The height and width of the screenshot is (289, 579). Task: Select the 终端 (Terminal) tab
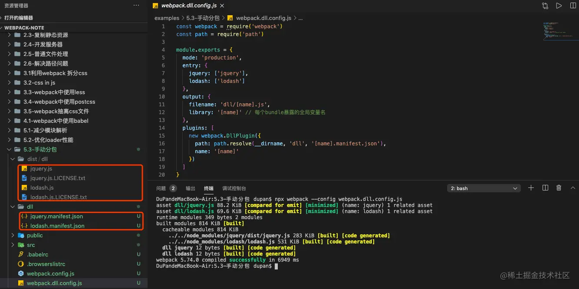tap(209, 188)
